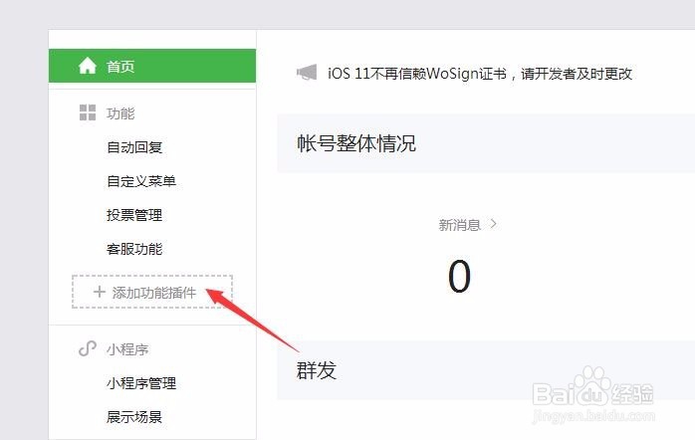Click the 添加功能插件 button
Viewport: 695px width, 440px height.
point(152,292)
